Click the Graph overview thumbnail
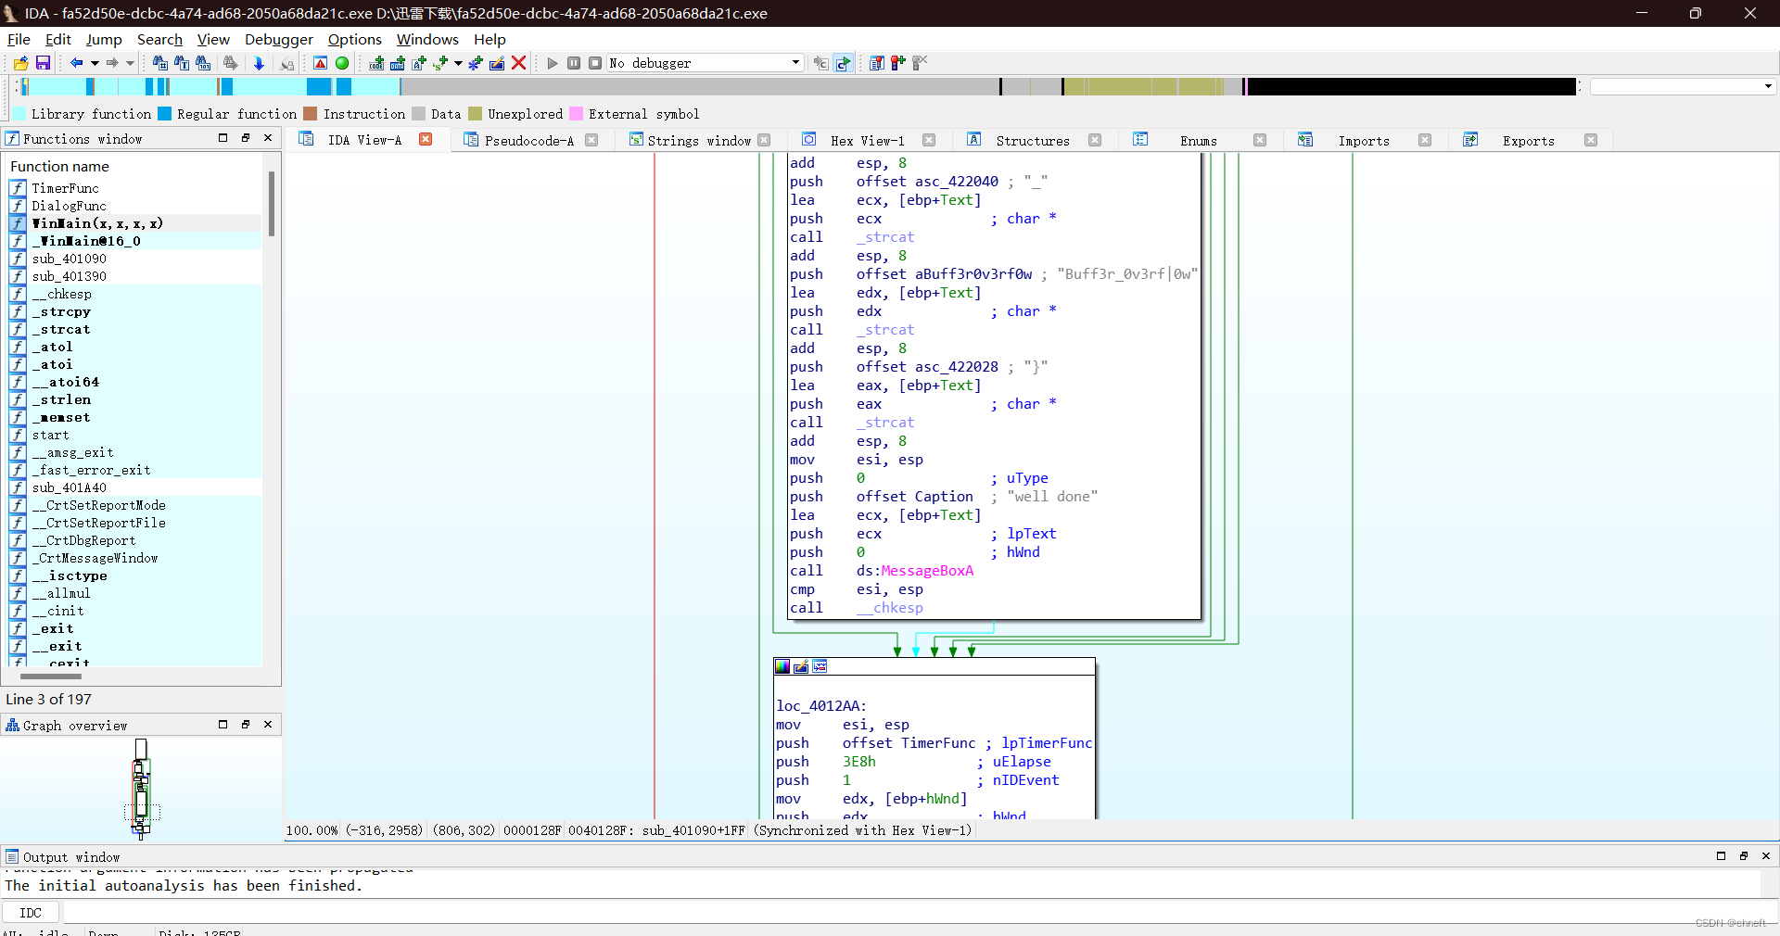The width and height of the screenshot is (1780, 936). (141, 789)
